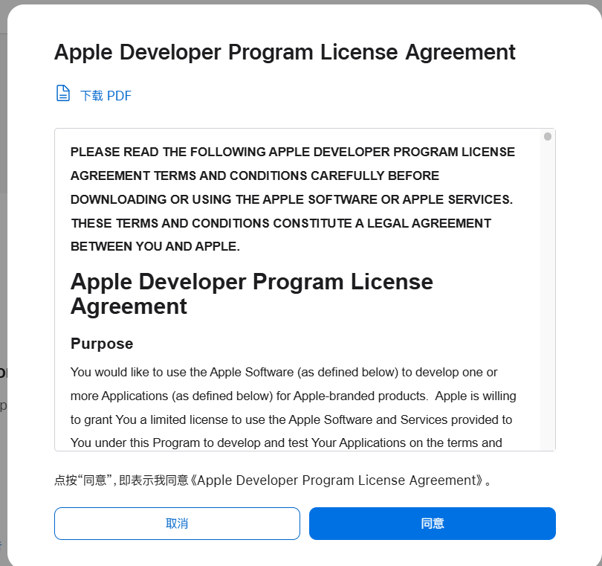The height and width of the screenshot is (566, 602).
Task: Click the line starting 'PLEASE READ THE FOLLOWING'
Action: click(x=293, y=152)
